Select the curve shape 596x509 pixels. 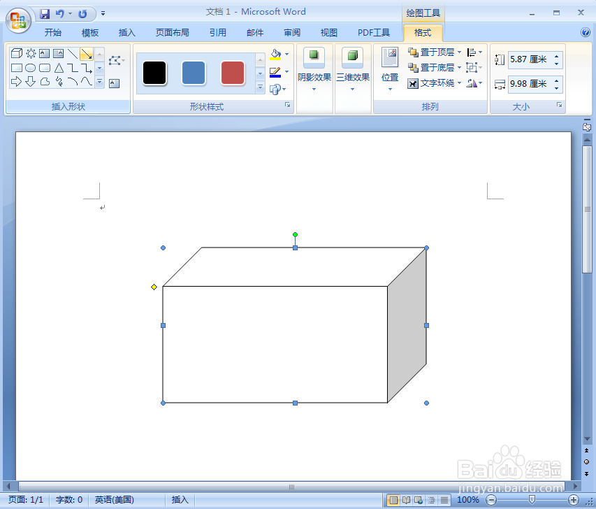coord(87,81)
